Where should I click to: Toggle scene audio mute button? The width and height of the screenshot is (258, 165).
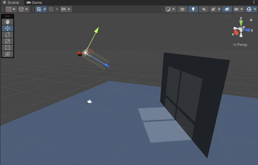[x=204, y=9]
